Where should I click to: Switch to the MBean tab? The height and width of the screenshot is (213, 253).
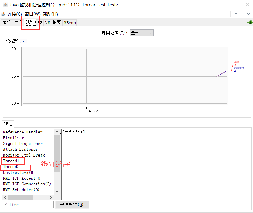coord(70,23)
